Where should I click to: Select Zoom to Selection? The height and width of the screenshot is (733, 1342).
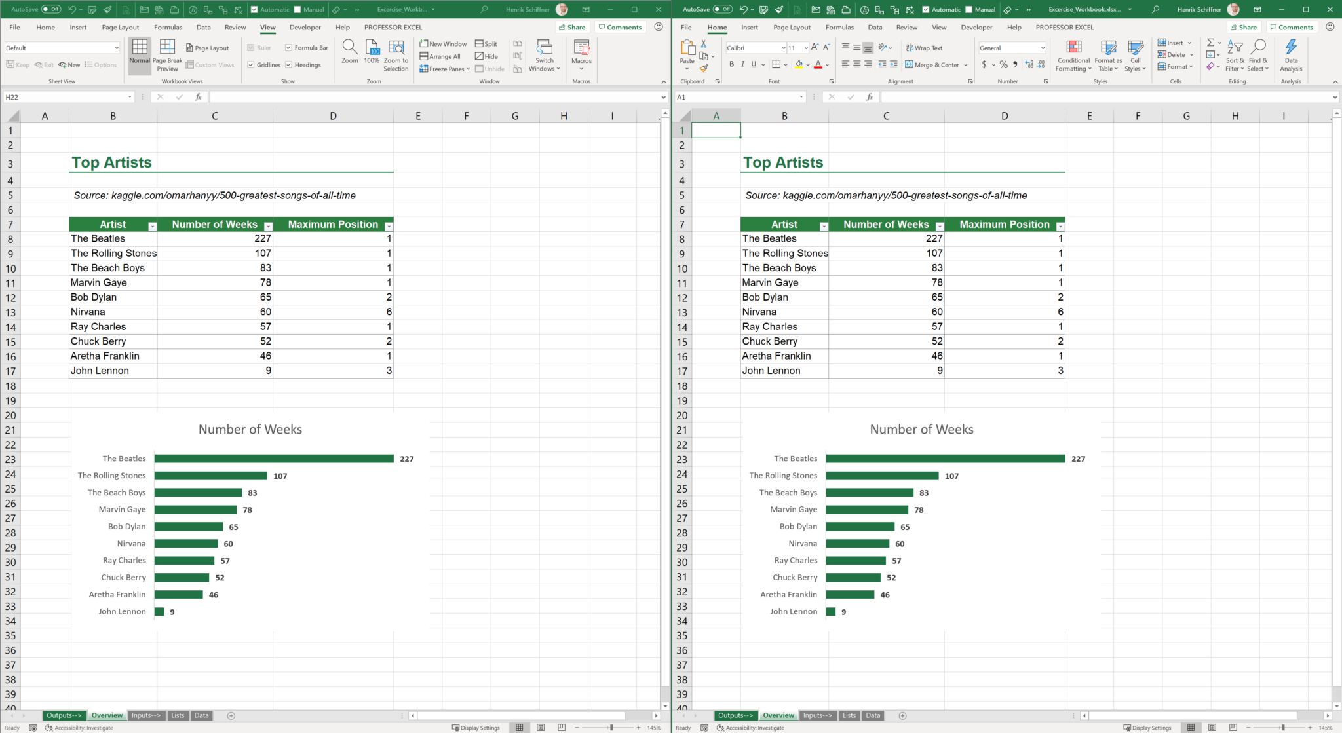tap(396, 56)
